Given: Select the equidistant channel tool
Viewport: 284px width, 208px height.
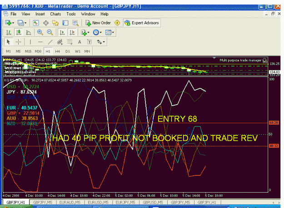Looking at the screenshot, I should click(60, 42).
